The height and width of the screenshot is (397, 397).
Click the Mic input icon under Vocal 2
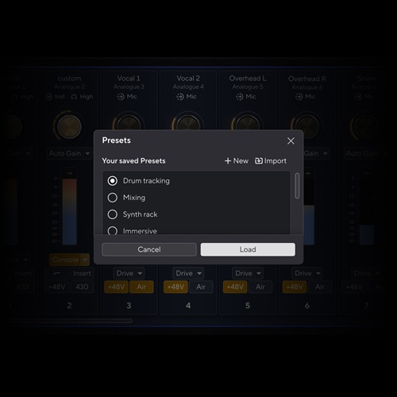coord(180,97)
